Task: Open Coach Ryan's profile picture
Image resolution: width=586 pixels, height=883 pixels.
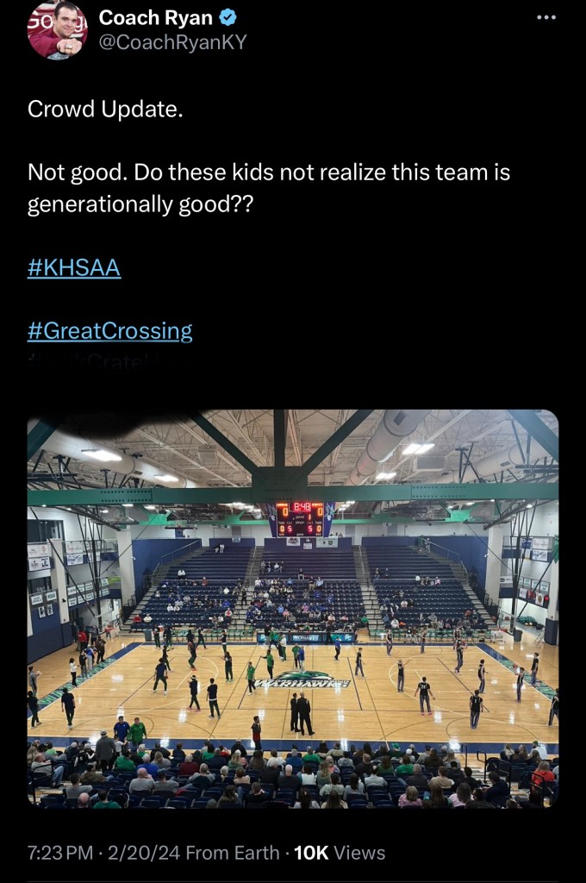Action: click(57, 30)
